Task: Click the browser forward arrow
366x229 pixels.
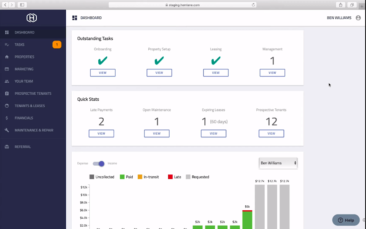Action: 12,5
